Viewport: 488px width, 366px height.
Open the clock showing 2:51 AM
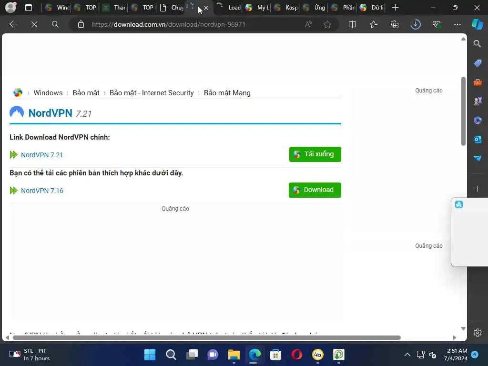click(455, 355)
